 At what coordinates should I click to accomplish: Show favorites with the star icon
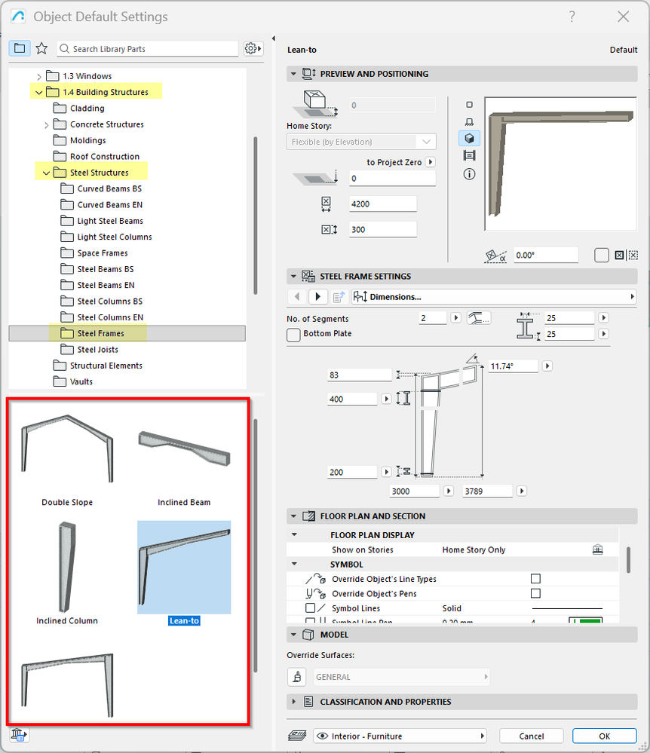click(x=41, y=48)
